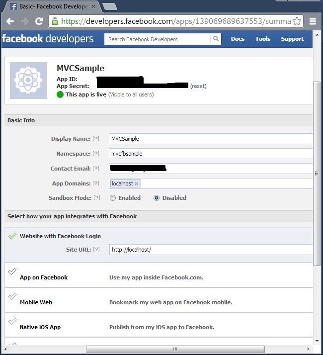The image size is (323, 355).
Task: Click the App Domains input field
Action: [211, 183]
